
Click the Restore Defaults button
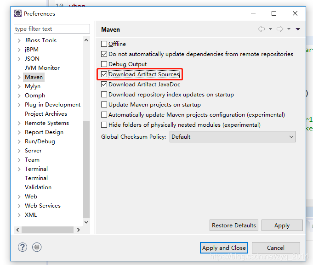pos(234,226)
